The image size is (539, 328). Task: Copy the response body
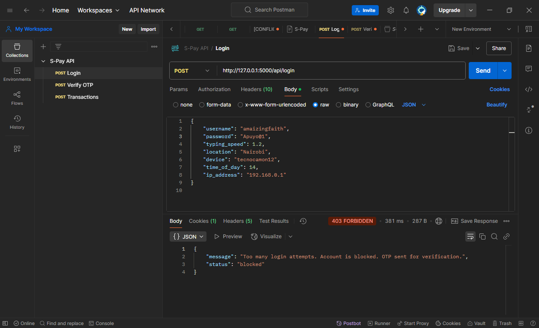482,236
